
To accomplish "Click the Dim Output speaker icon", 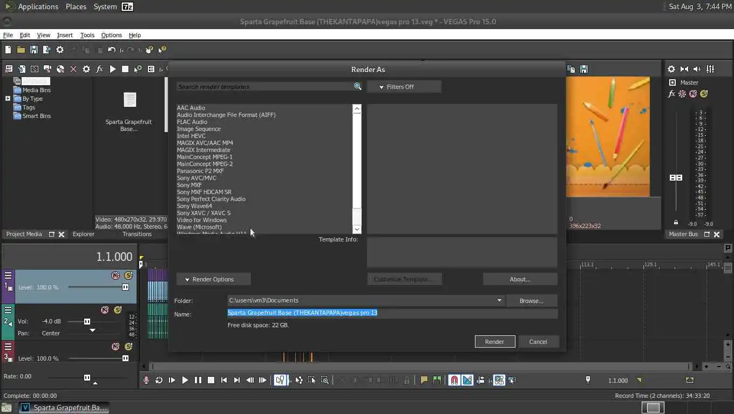I will [697, 69].
